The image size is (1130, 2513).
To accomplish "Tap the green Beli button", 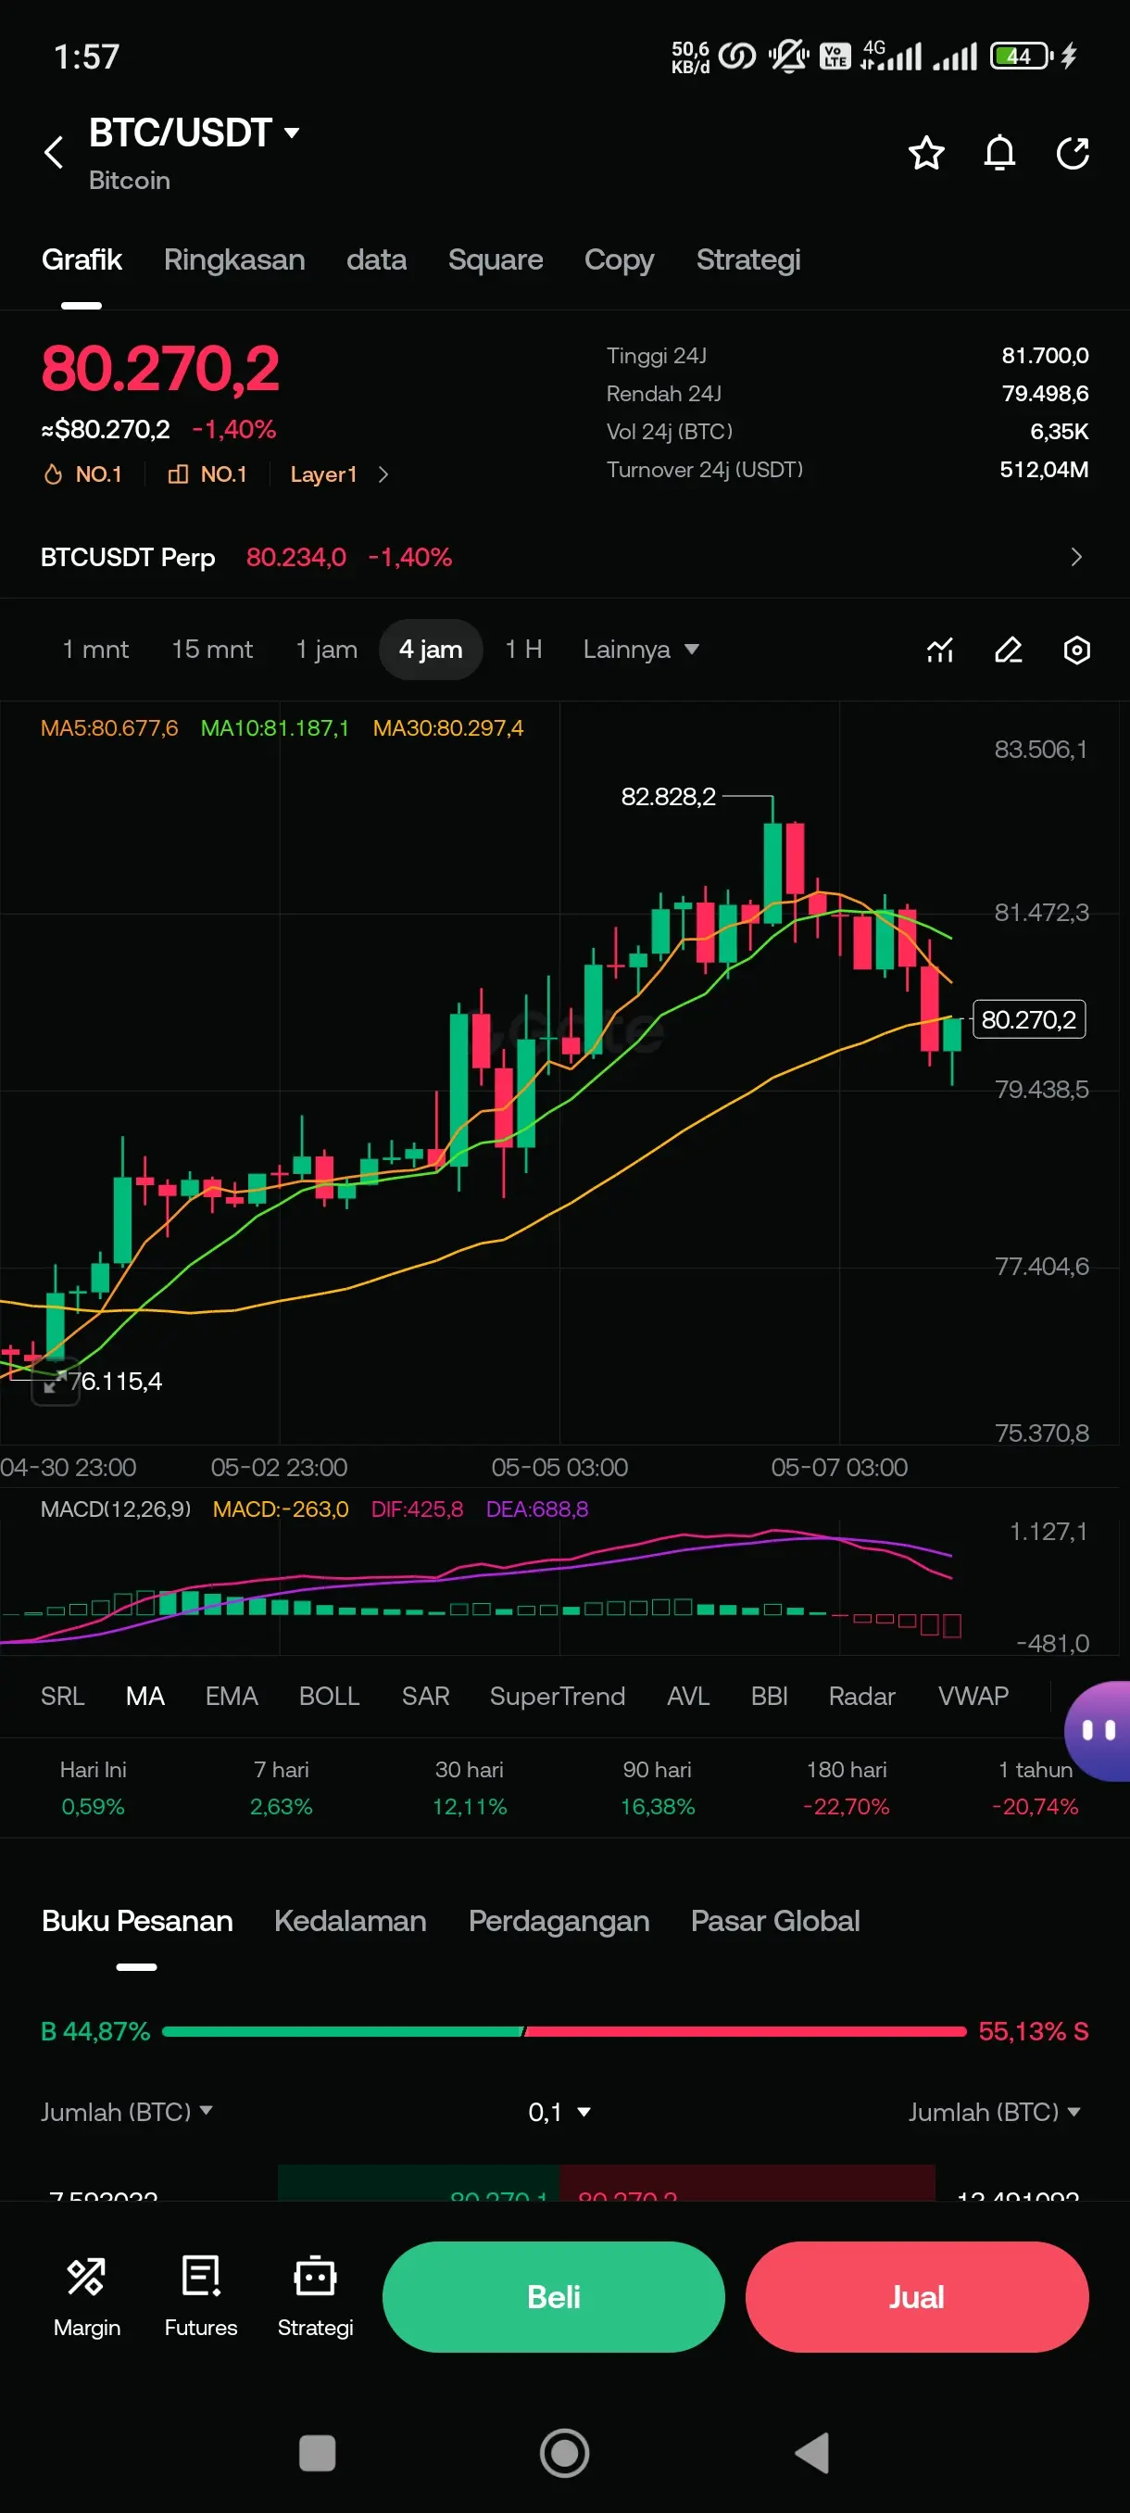I will coord(554,2297).
